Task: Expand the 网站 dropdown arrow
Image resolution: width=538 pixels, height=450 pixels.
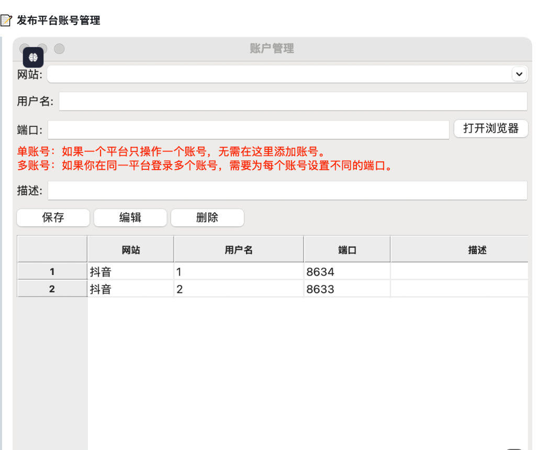Action: [519, 74]
